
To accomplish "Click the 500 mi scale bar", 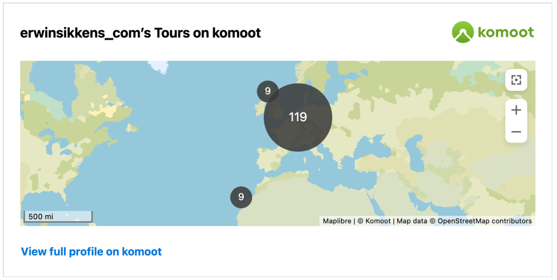I will pos(57,216).
